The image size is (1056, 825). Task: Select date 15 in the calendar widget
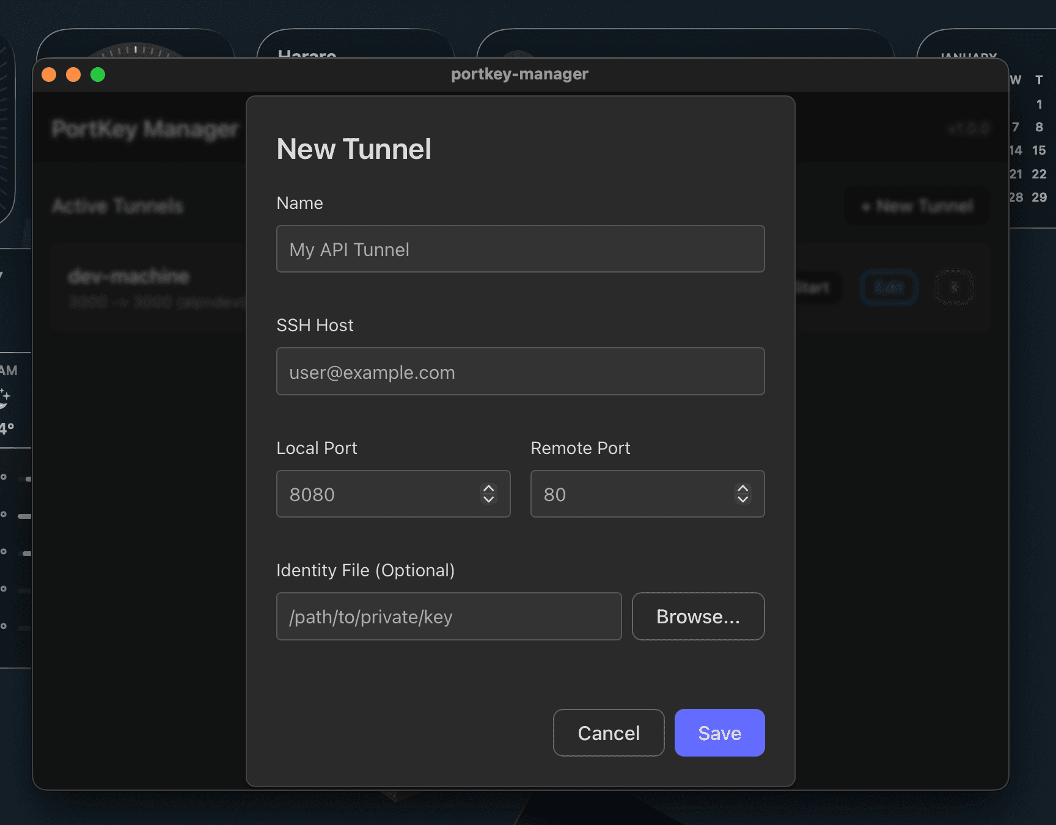[1038, 150]
